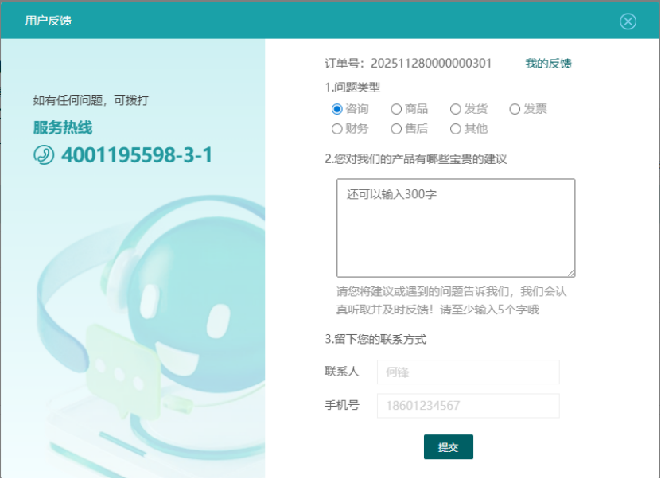This screenshot has height=479, width=661.
Task: Choose 商品 as the problem type
Action: pyautogui.click(x=396, y=109)
